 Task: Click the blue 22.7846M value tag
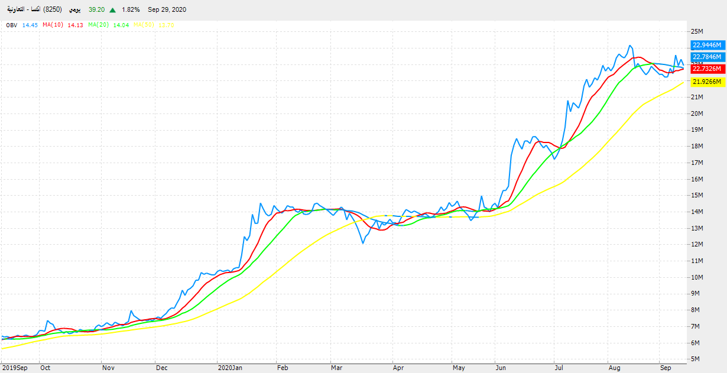coord(707,57)
